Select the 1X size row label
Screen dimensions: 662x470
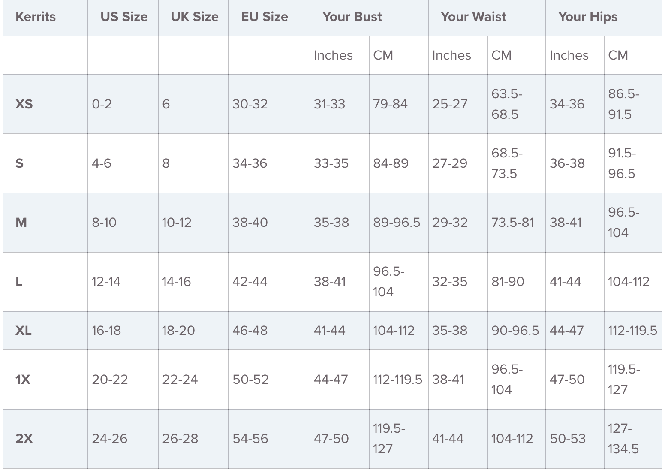(23, 380)
